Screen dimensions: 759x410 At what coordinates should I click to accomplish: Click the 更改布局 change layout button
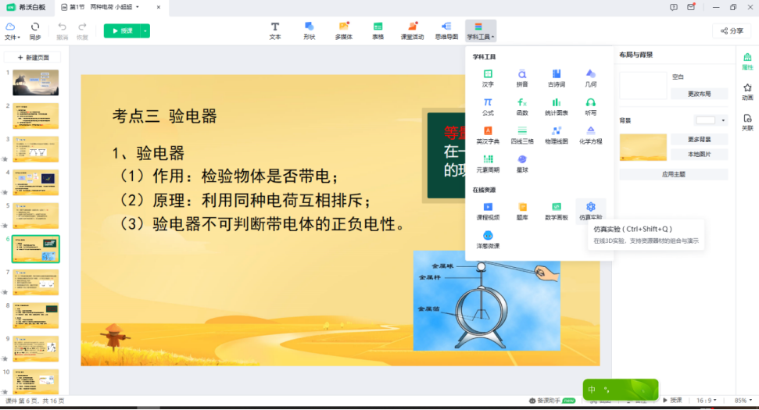[699, 94]
